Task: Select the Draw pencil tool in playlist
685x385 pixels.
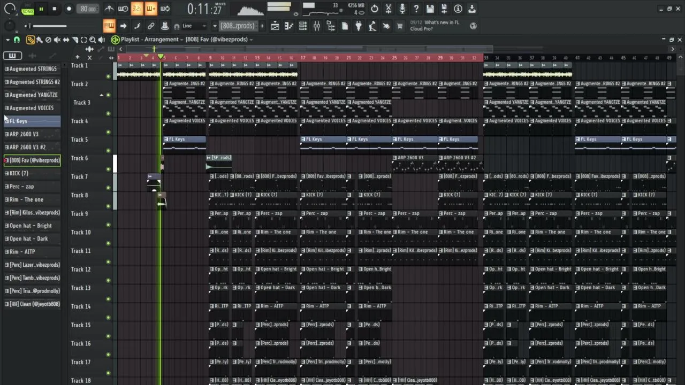Action: pos(31,40)
